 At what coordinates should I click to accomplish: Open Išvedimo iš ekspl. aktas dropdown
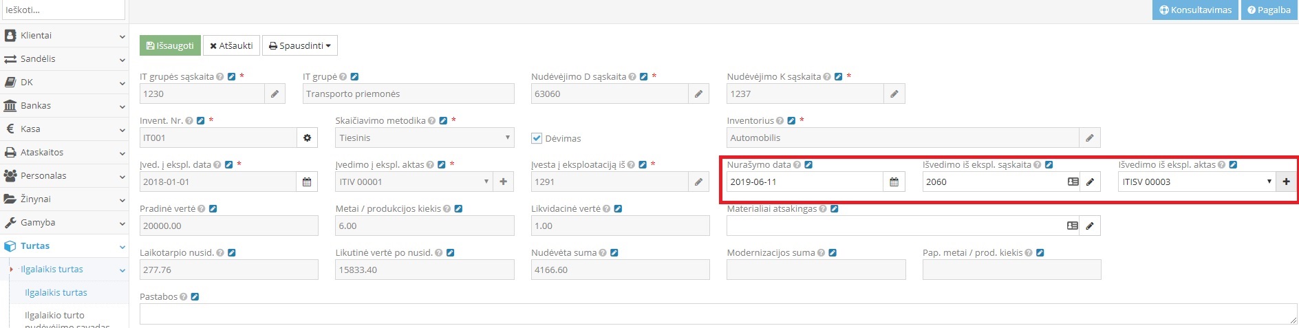[1196, 182]
